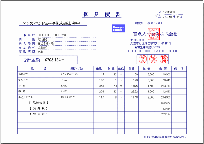204x144 pixels.
Task: Click the address 大阪市北区梅田駅前1丁目1番1号
Action: click(151, 43)
